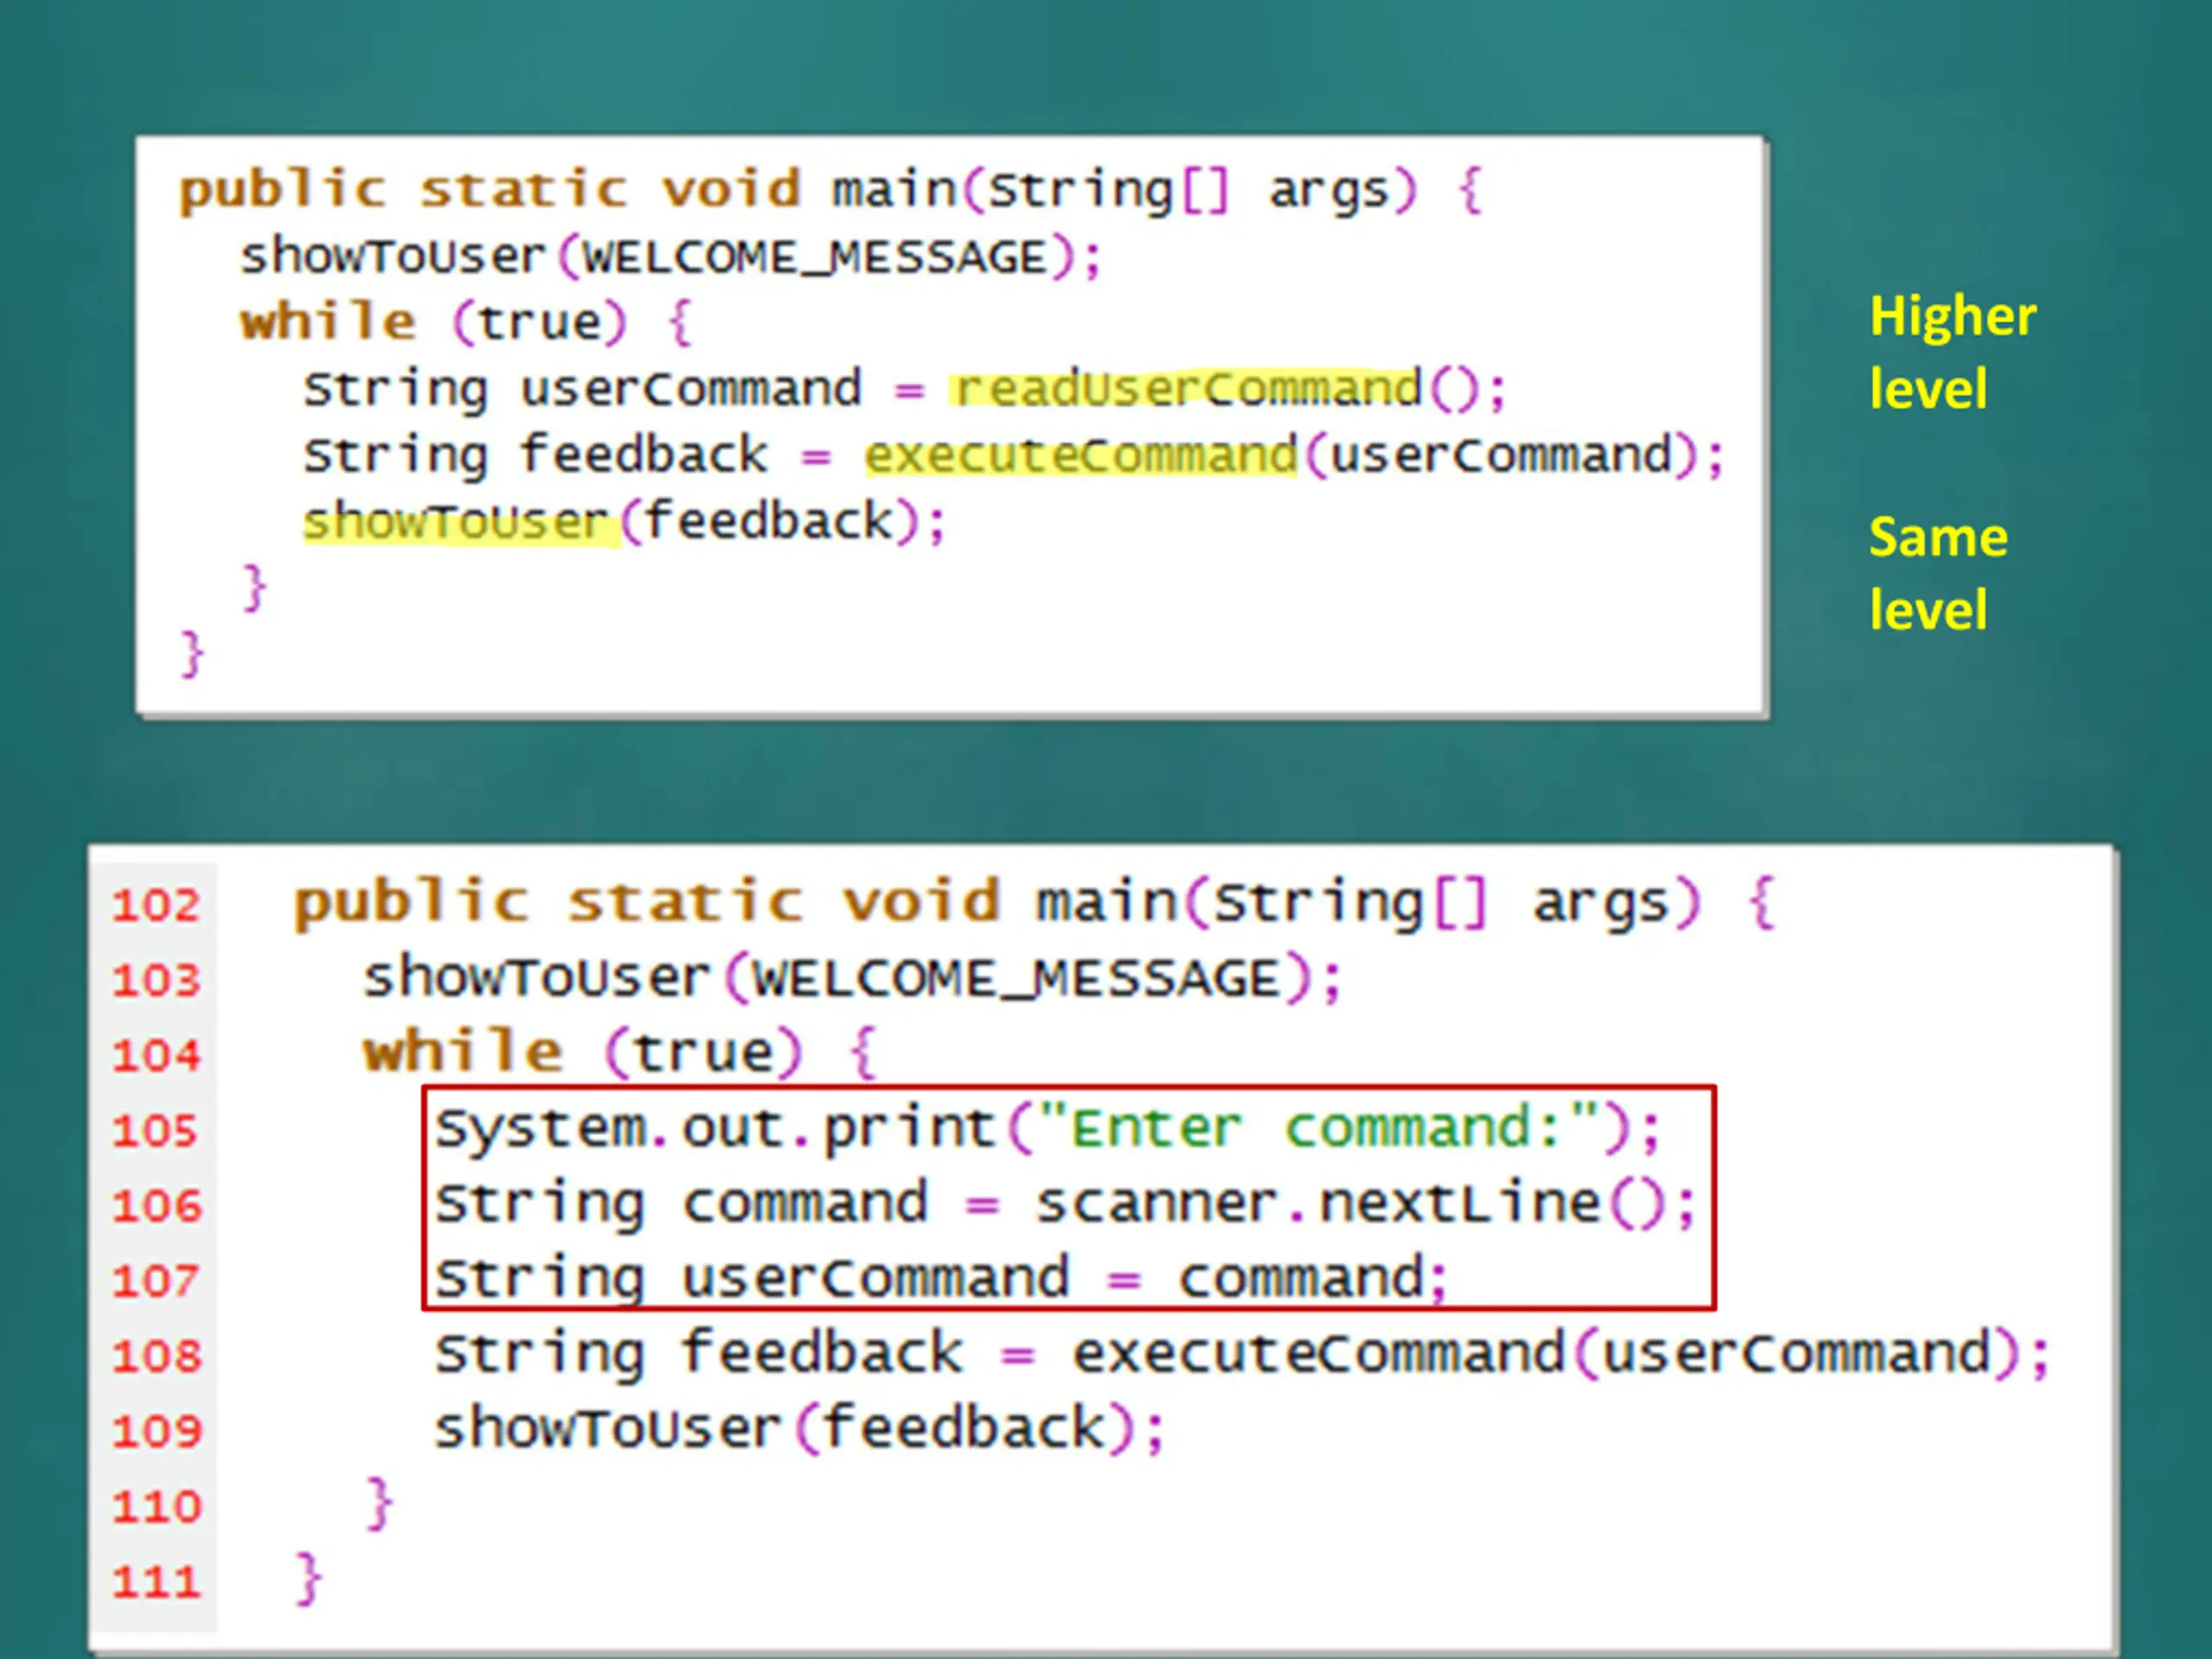The height and width of the screenshot is (1659, 2212).
Task: Click line number 104
Action: click(156, 1055)
